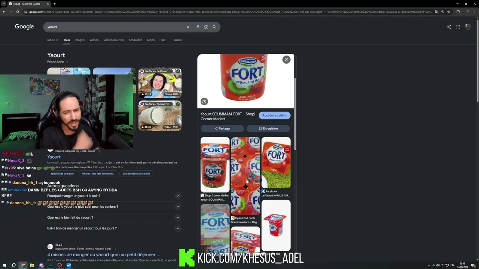
Task: Clear the search box with the X icon
Action: 188,27
